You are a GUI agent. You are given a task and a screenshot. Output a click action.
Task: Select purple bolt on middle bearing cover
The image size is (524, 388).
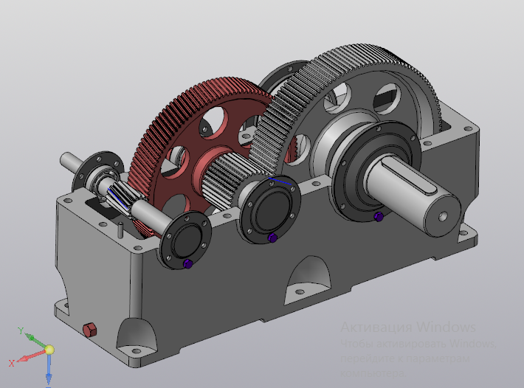pyautogui.click(x=272, y=238)
